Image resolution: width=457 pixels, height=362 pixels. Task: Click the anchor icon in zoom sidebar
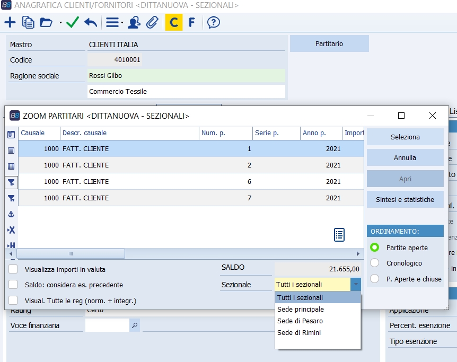[11, 214]
